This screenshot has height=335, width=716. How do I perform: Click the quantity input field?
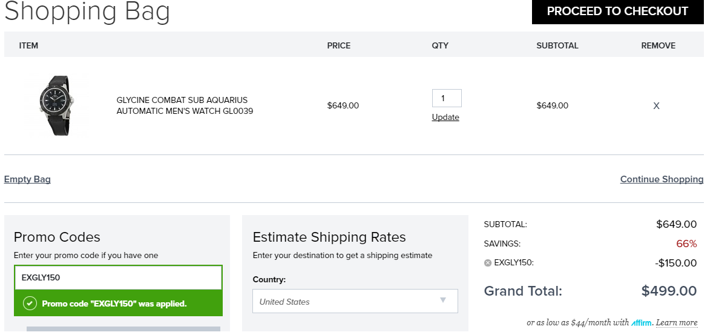tap(446, 98)
